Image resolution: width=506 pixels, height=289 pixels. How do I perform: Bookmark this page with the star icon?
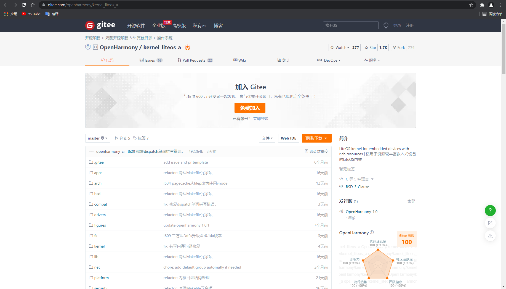click(471, 5)
